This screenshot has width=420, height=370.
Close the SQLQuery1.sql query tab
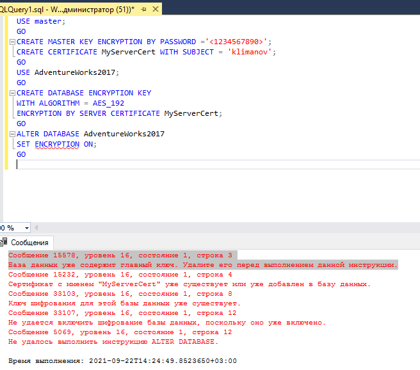pyautogui.click(x=156, y=10)
